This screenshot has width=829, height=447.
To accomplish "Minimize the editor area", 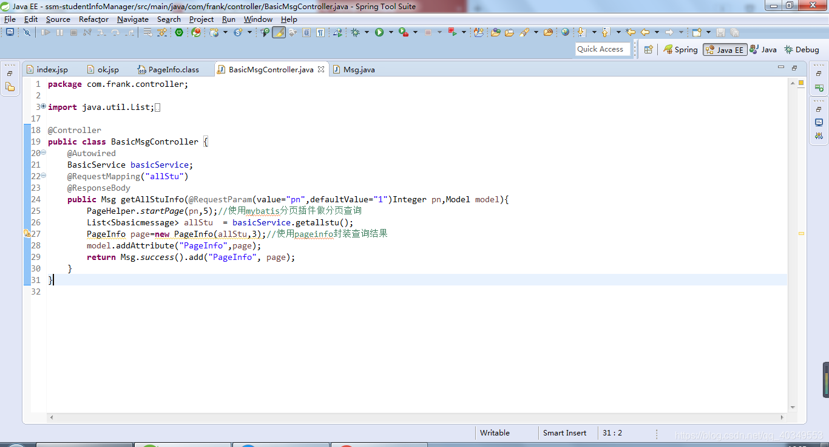I will click(x=781, y=67).
